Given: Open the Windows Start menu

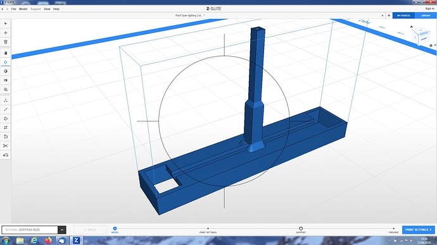Looking at the screenshot, I should point(6,241).
